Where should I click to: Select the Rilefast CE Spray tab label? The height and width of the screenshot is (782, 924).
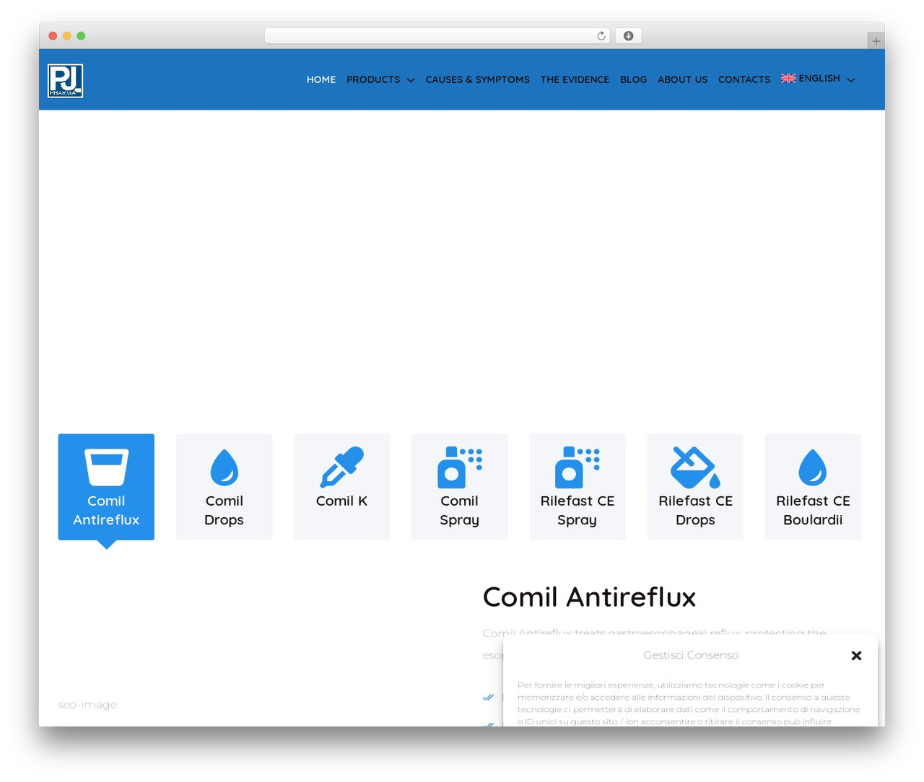click(577, 510)
